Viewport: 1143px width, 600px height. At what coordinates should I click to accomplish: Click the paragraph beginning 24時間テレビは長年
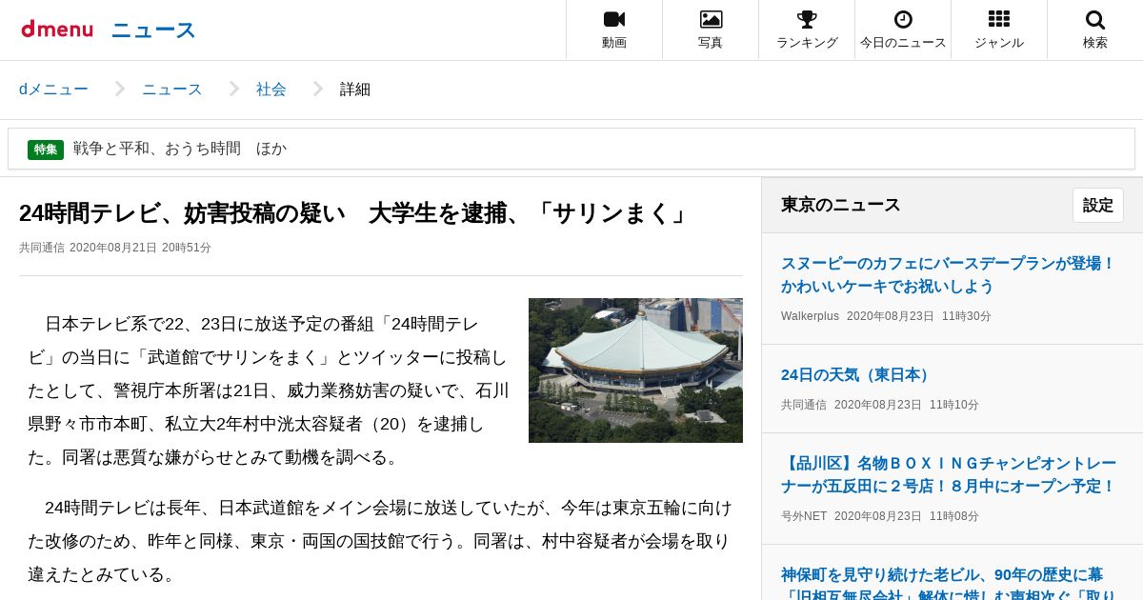pyautogui.click(x=381, y=541)
